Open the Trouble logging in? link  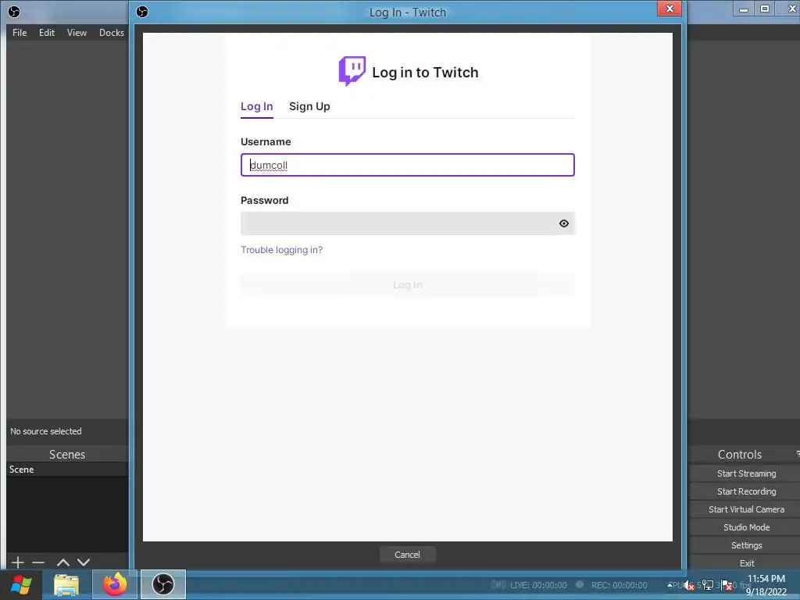(x=281, y=250)
